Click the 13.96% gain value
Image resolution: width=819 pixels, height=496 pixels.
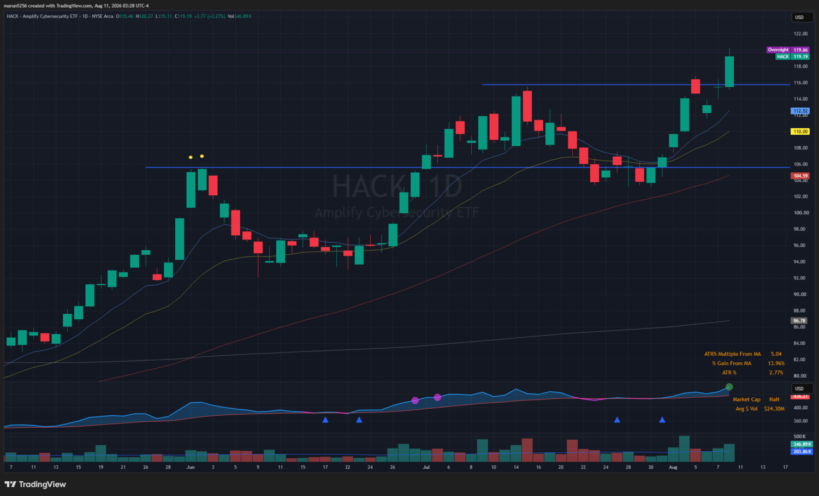[776, 363]
